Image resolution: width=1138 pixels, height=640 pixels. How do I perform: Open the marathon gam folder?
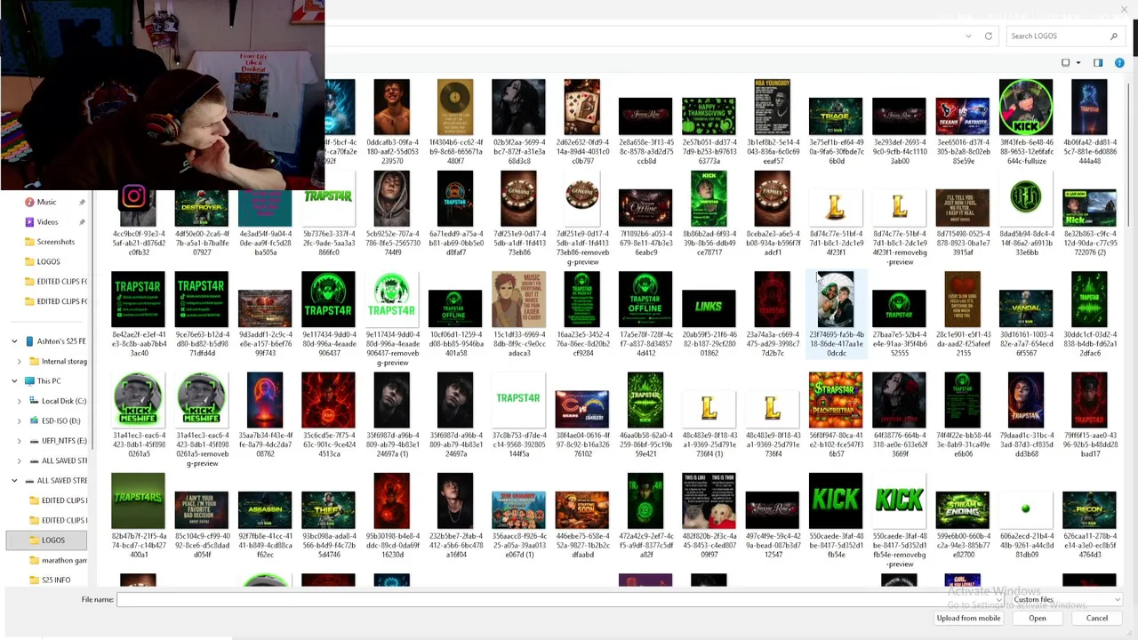pyautogui.click(x=58, y=560)
